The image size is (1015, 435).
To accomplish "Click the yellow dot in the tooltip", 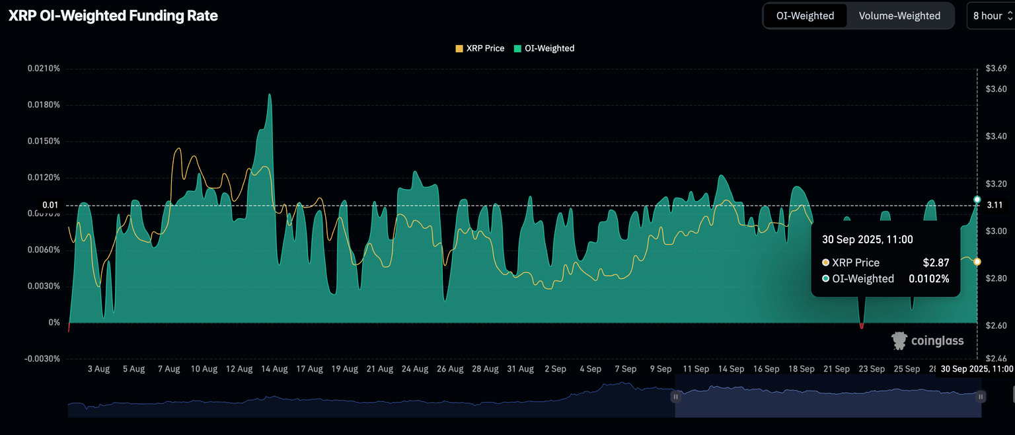I will 826,262.
